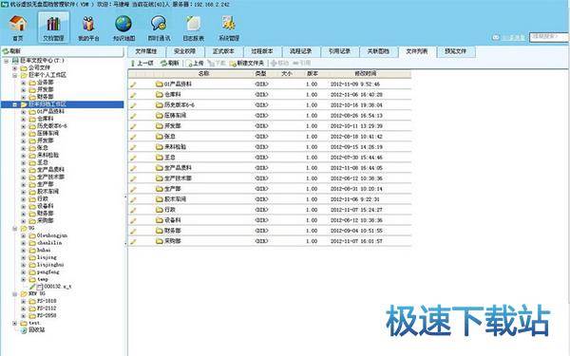Image resolution: width=570 pixels, height=356 pixels.
Task: Open 系统管理 settings icon
Action: coord(229,28)
